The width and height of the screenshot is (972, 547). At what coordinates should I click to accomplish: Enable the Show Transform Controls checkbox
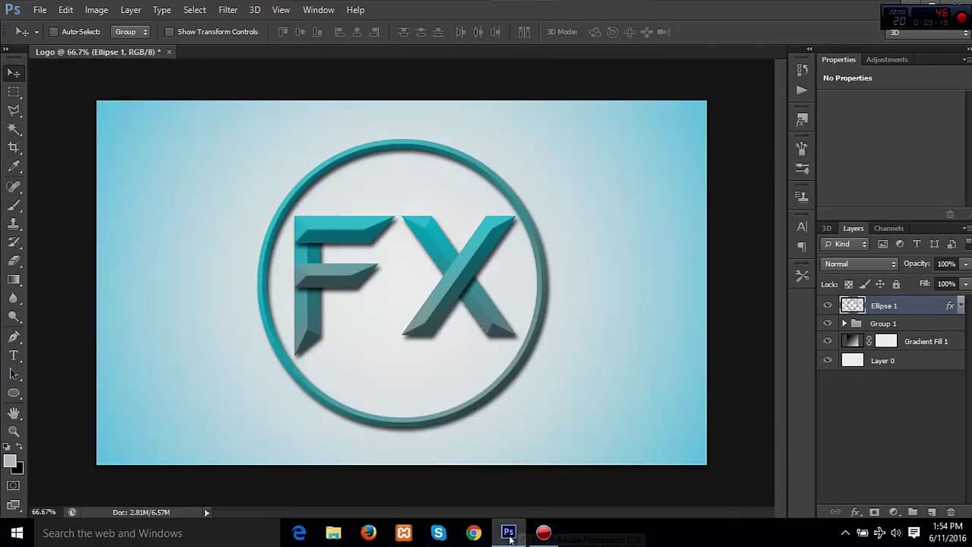(x=169, y=31)
